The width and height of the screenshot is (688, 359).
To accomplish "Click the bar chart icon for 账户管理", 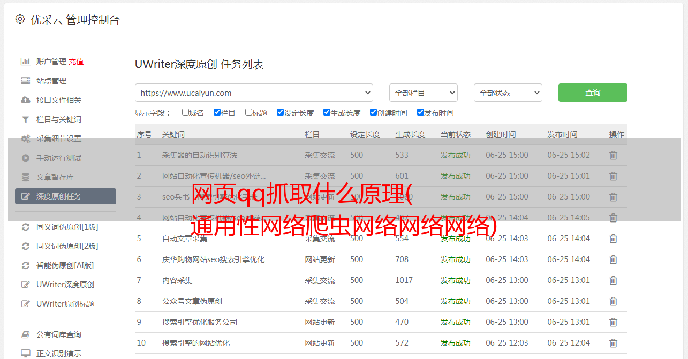I will click(25, 62).
